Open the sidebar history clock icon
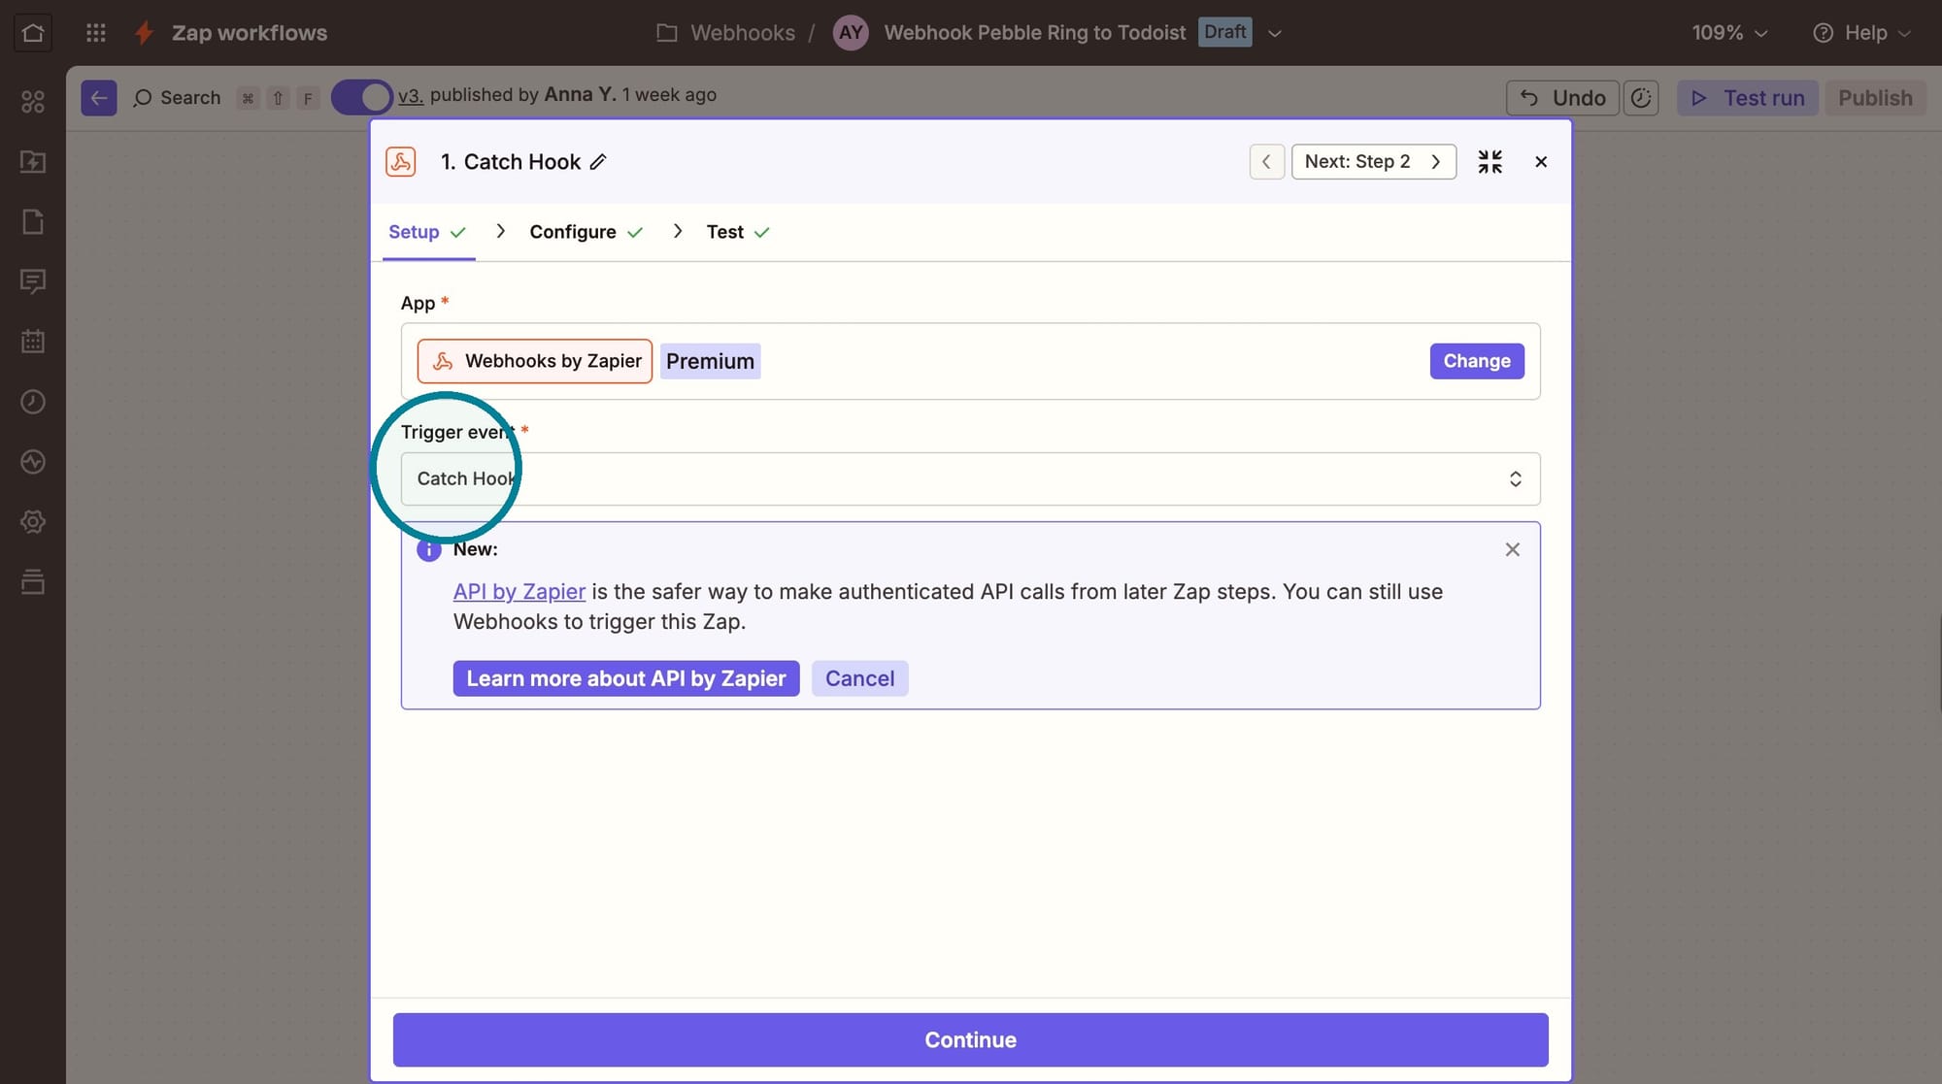 tap(33, 402)
